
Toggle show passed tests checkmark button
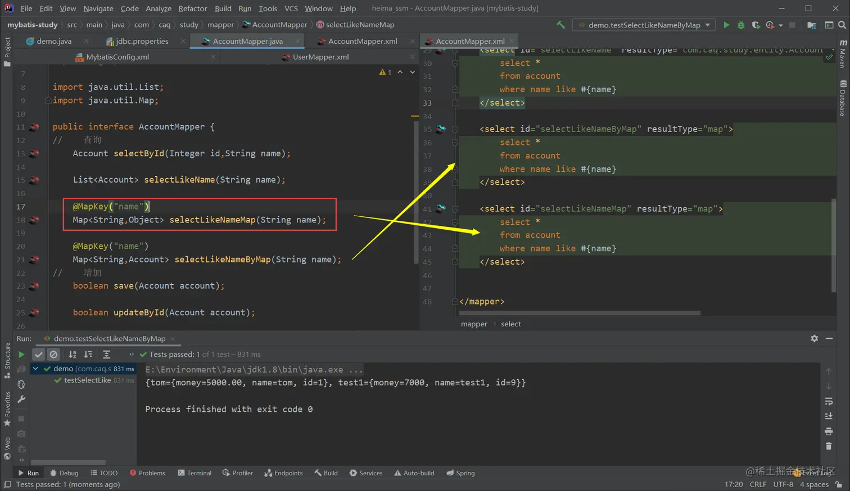(38, 354)
